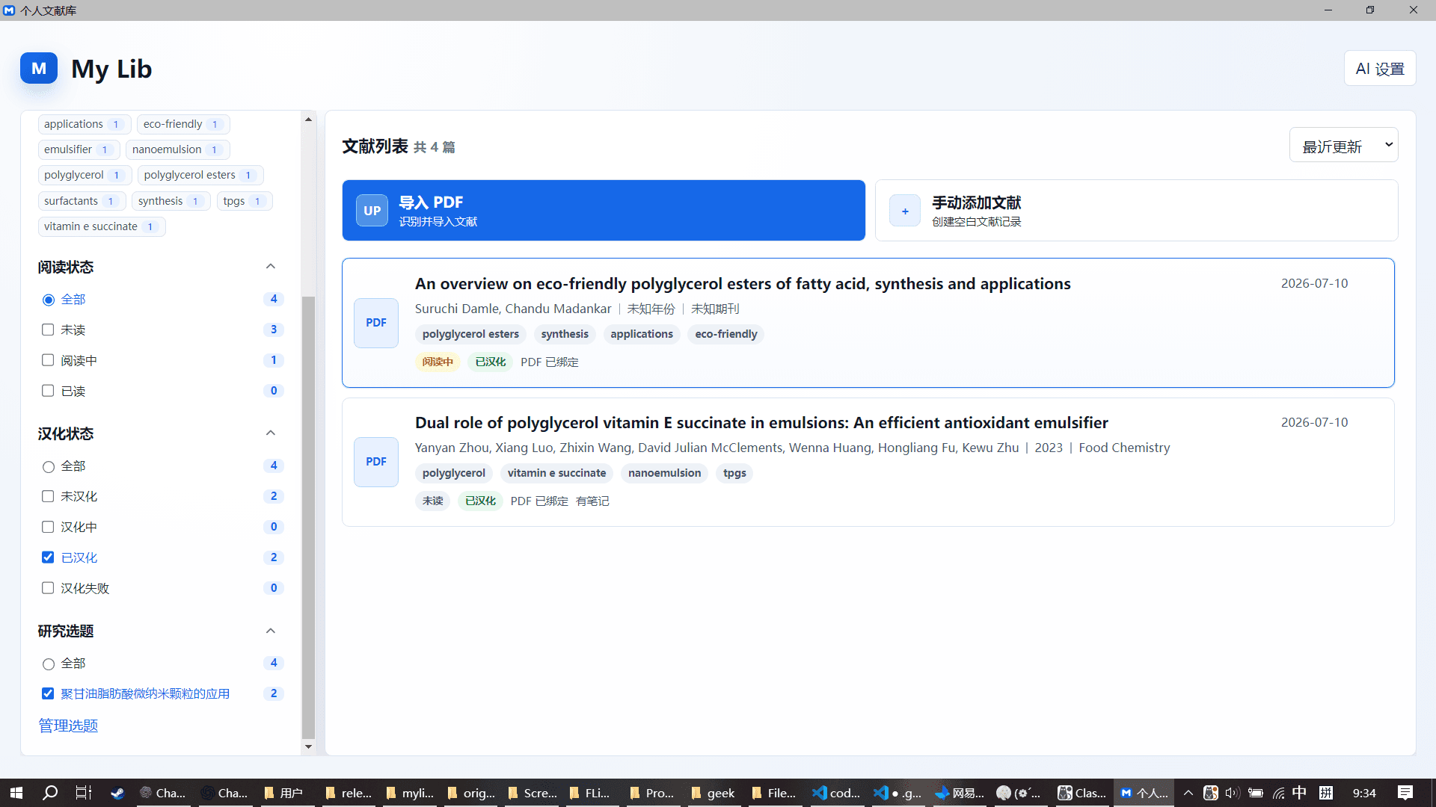
Task: Check the 阅读中 reading status filter
Action: tap(48, 360)
